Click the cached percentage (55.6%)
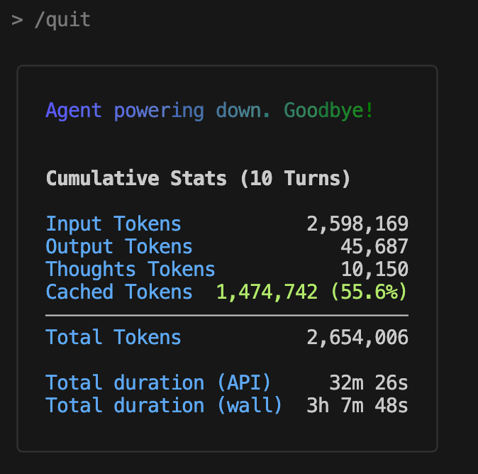The height and width of the screenshot is (474, 478). (x=369, y=292)
